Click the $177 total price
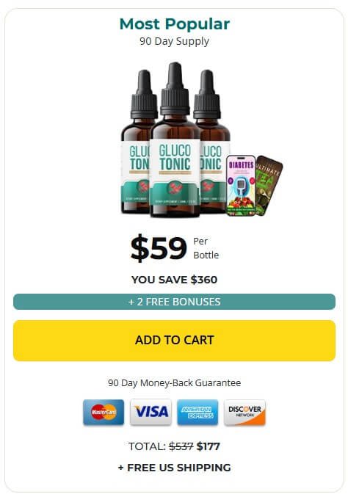 pyautogui.click(x=209, y=446)
